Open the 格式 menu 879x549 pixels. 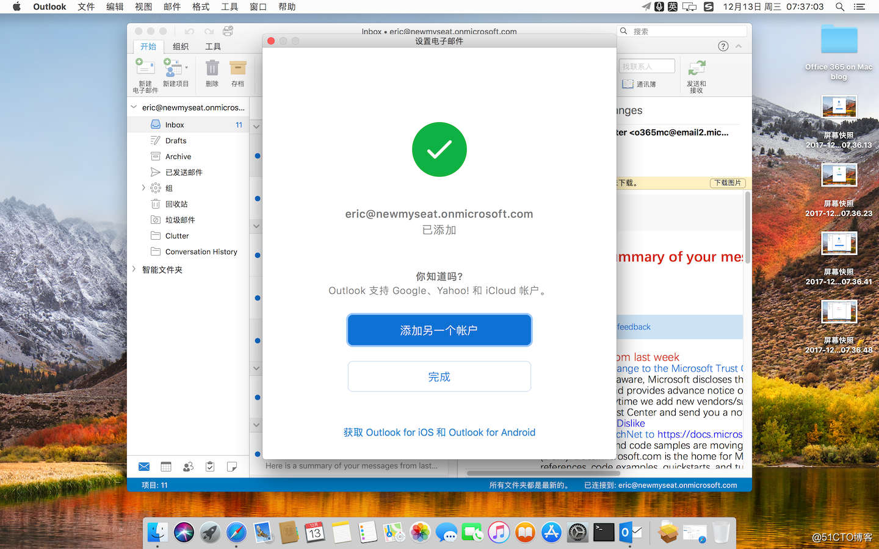pos(201,7)
